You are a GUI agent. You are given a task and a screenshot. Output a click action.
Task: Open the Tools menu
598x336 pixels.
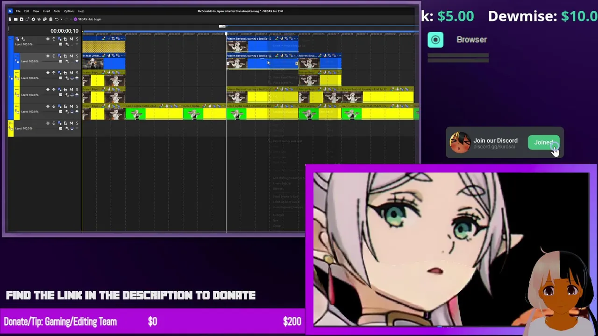(57, 11)
